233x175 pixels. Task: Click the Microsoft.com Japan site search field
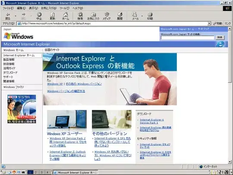[x=188, y=38]
